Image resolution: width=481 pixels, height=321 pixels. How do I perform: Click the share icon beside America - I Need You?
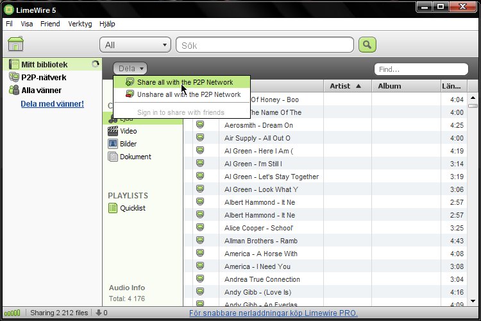click(x=200, y=266)
